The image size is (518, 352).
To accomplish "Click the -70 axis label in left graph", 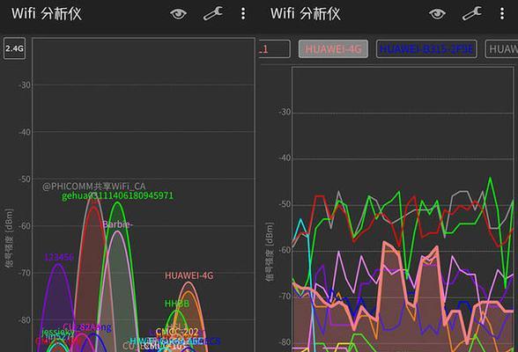I will point(25,273).
